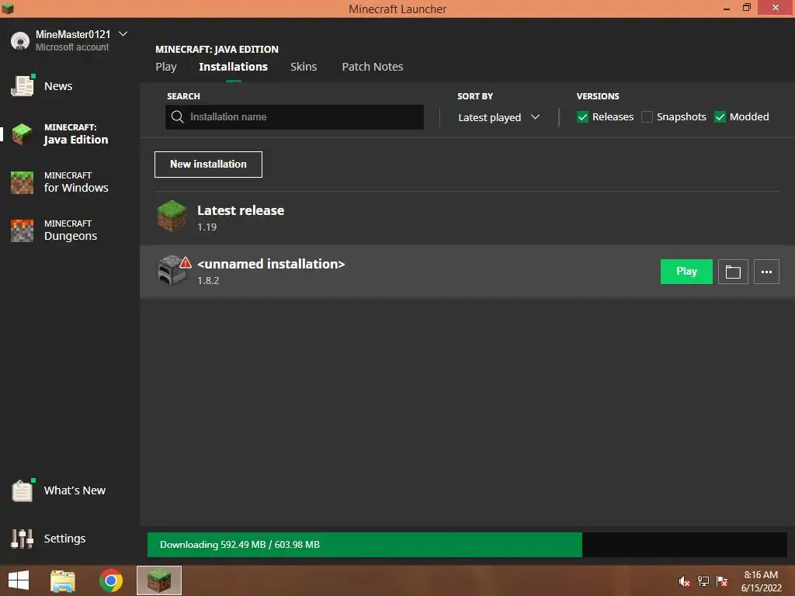The image size is (795, 596).
Task: Open more options for unnamed installation
Action: (x=766, y=272)
